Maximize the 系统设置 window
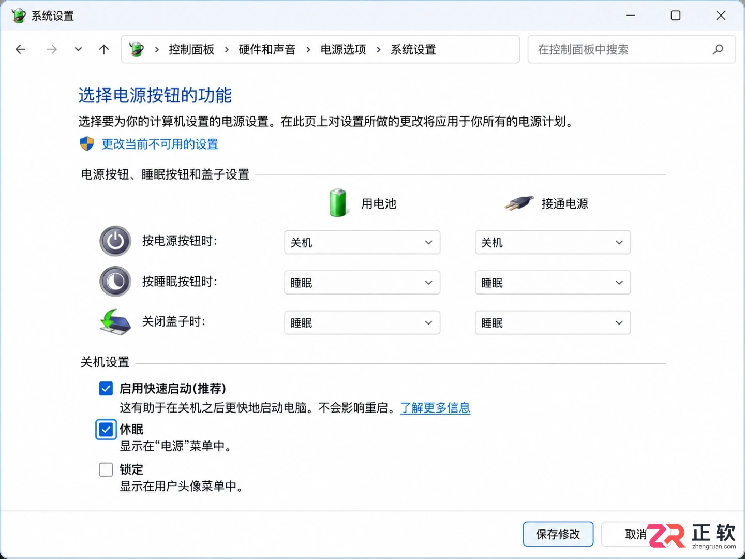 (676, 16)
